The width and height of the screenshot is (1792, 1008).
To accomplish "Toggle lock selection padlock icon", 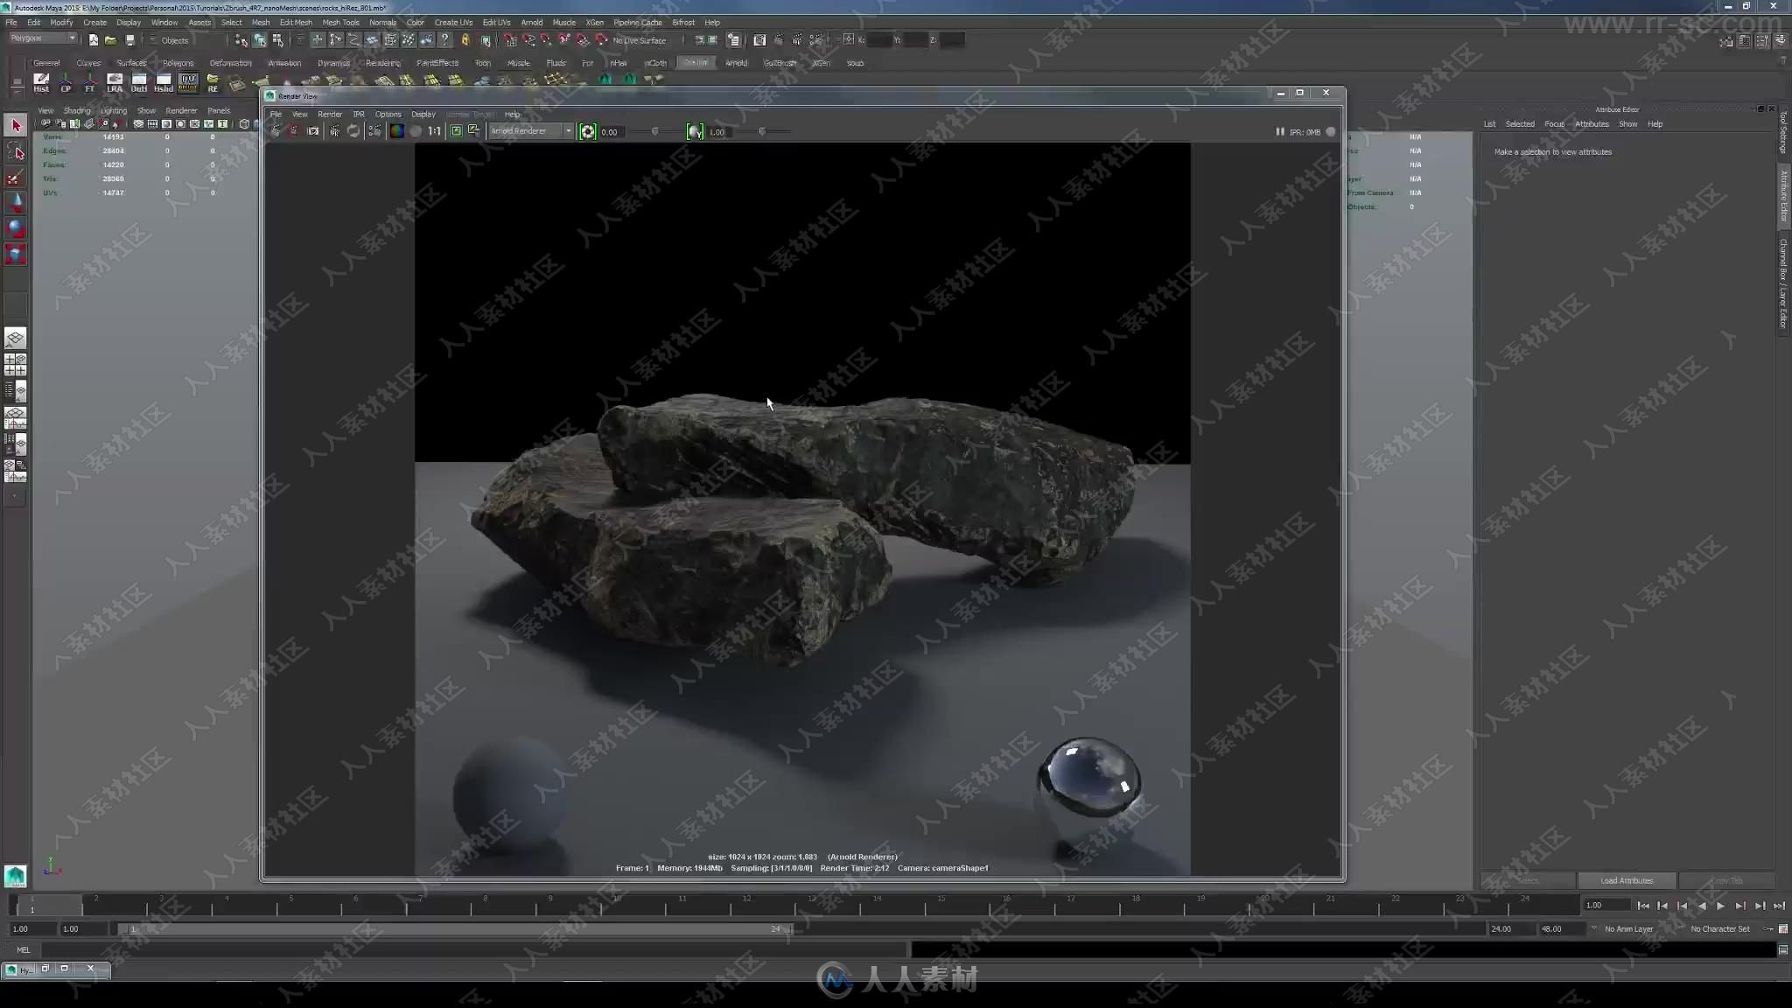I will point(465,40).
